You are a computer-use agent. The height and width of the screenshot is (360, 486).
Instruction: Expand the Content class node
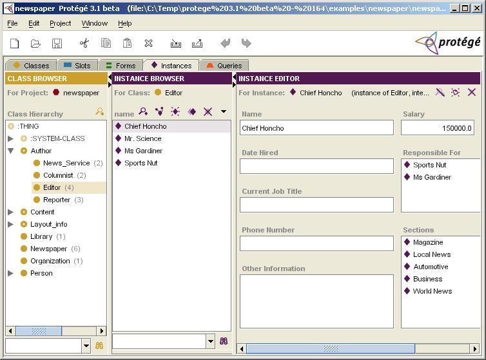pos(10,212)
